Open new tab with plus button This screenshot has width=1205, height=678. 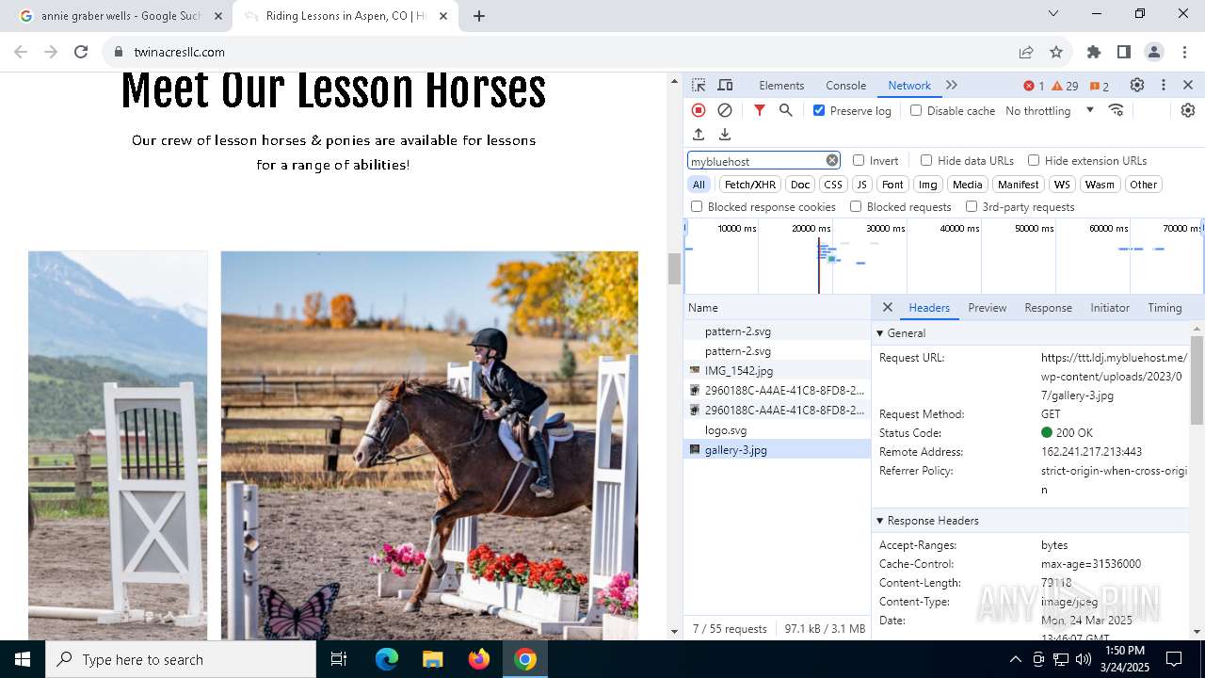click(x=479, y=16)
